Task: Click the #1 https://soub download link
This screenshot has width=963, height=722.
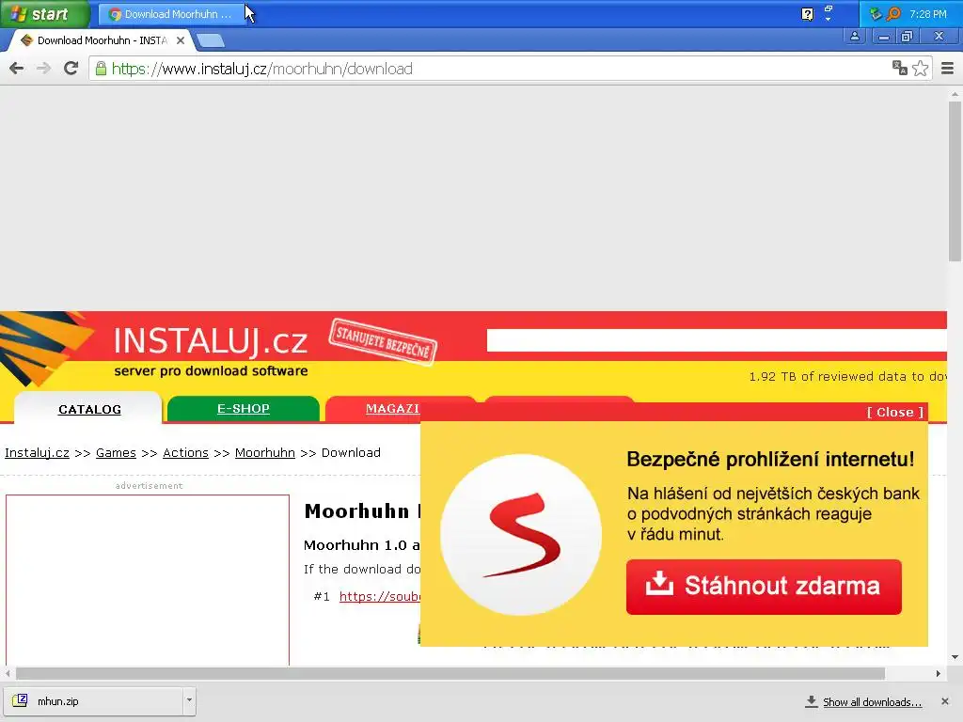Action: point(380,596)
